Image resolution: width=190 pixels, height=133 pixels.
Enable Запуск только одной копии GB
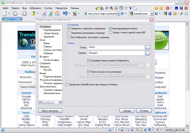pyautogui.click(x=110, y=33)
